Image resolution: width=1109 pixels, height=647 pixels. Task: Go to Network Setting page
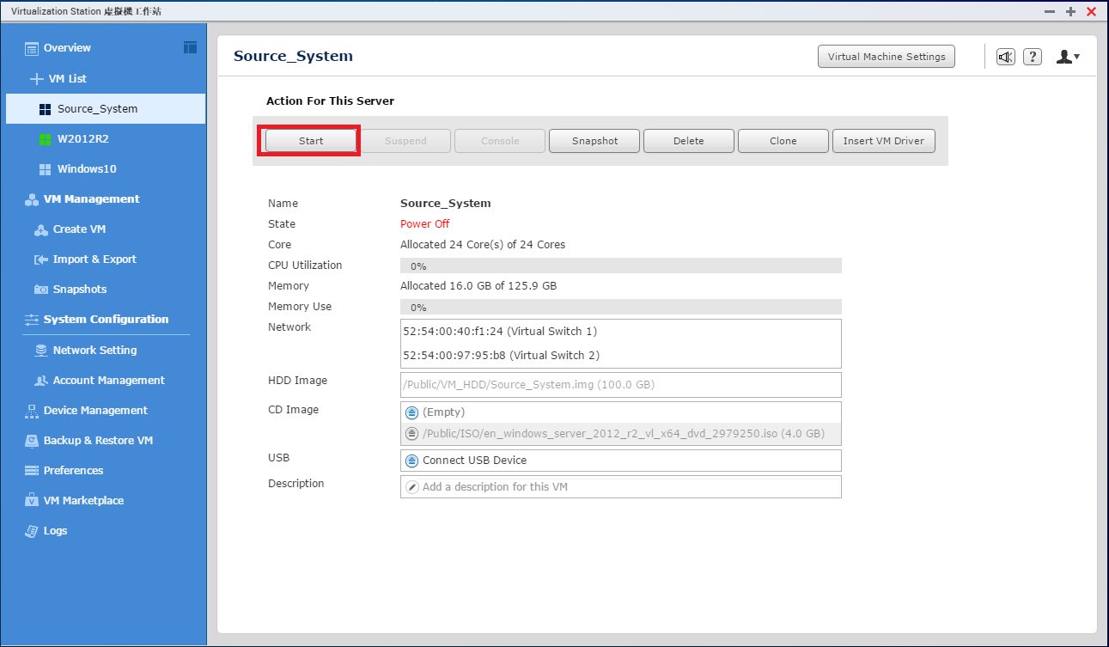tap(94, 351)
